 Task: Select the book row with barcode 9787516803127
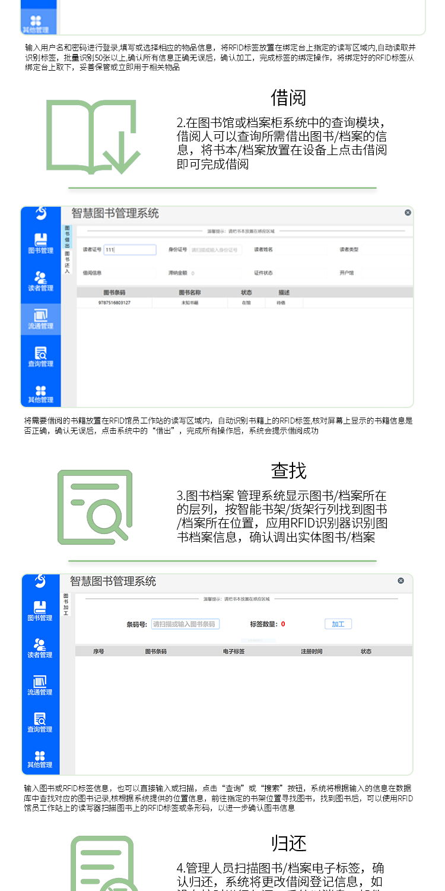115,303
